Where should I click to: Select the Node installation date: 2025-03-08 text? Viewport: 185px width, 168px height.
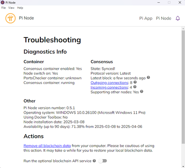(x=54, y=122)
